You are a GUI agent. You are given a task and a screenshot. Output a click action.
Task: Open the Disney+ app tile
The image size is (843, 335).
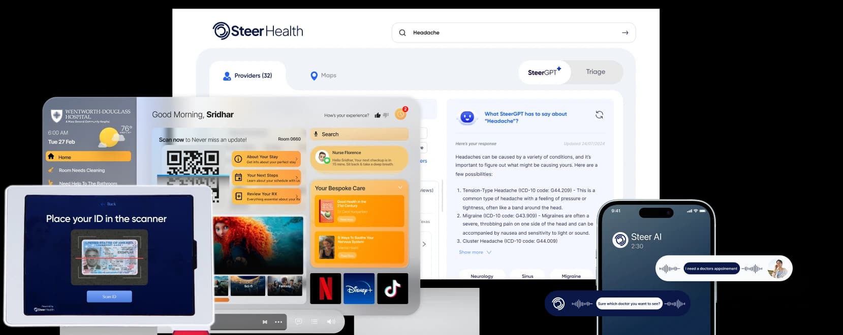point(359,289)
